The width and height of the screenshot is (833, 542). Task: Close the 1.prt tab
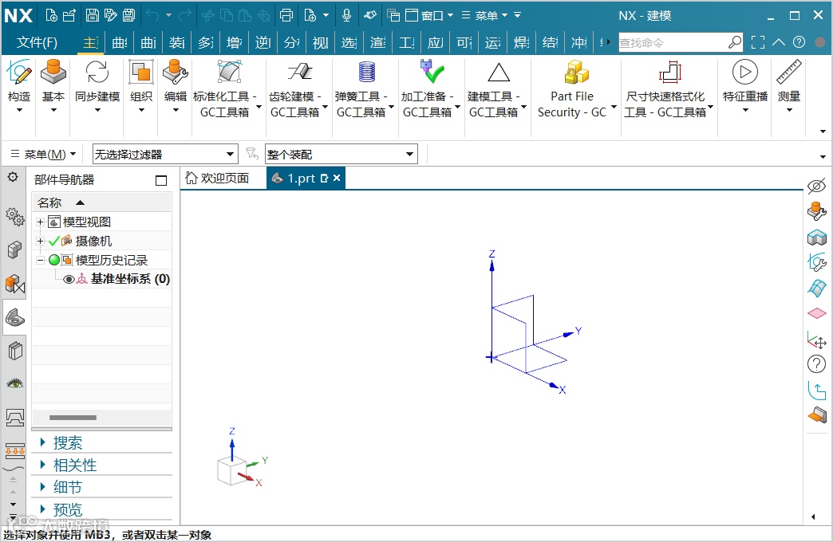point(337,179)
